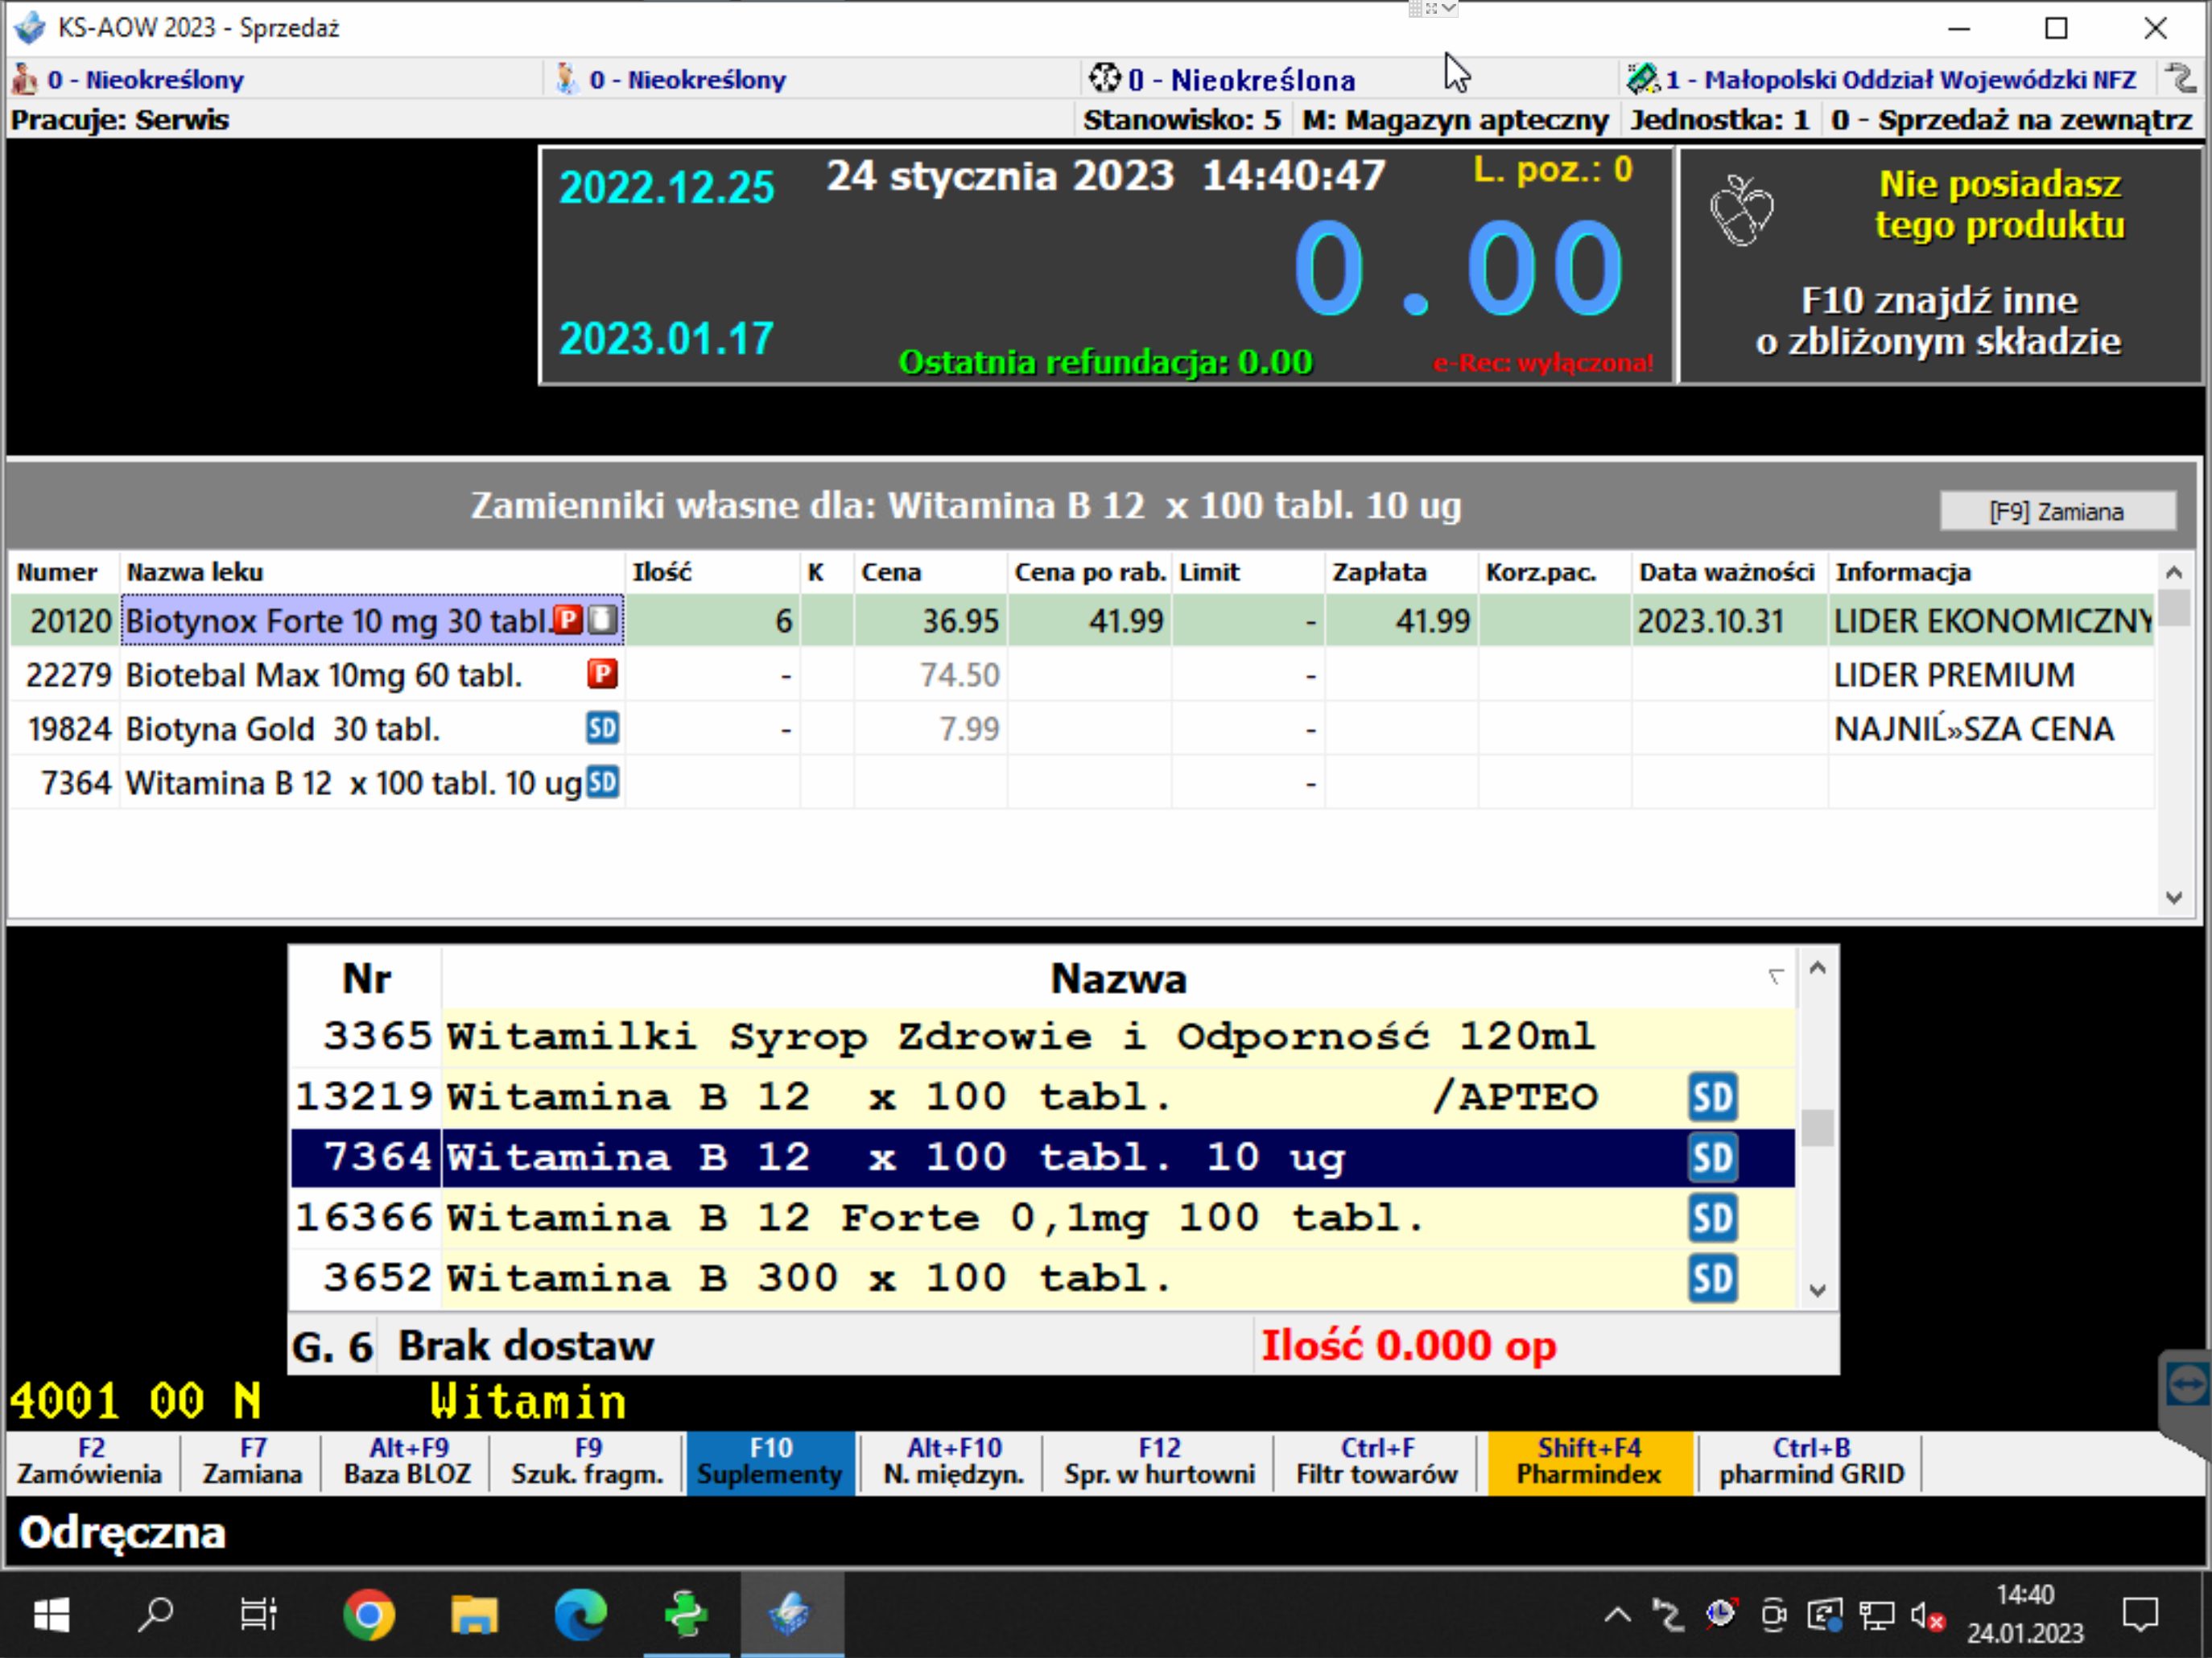Viewport: 2212px width, 1658px height.
Task: Open the F2 Zamówienia function
Action: (x=90, y=1461)
